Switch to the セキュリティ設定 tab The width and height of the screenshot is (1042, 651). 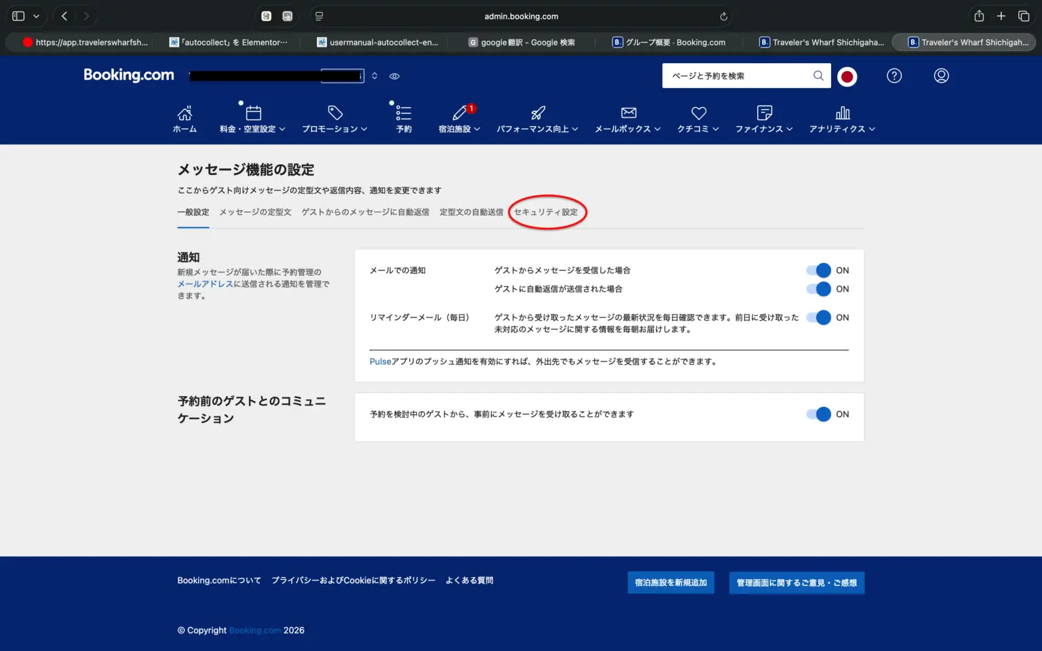pos(545,212)
